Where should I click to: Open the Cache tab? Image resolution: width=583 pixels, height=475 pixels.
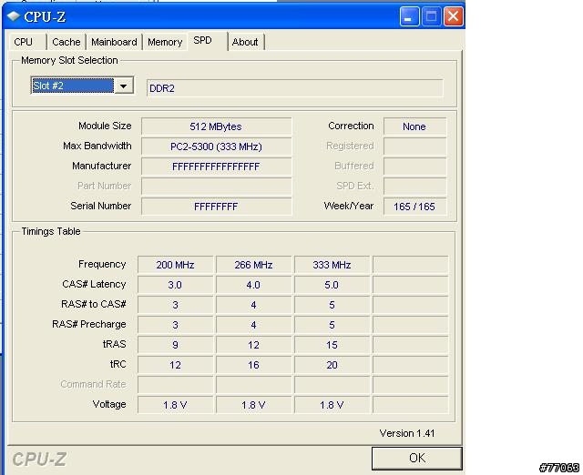pyautogui.click(x=66, y=42)
